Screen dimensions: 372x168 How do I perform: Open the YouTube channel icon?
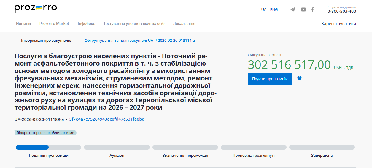303,9
